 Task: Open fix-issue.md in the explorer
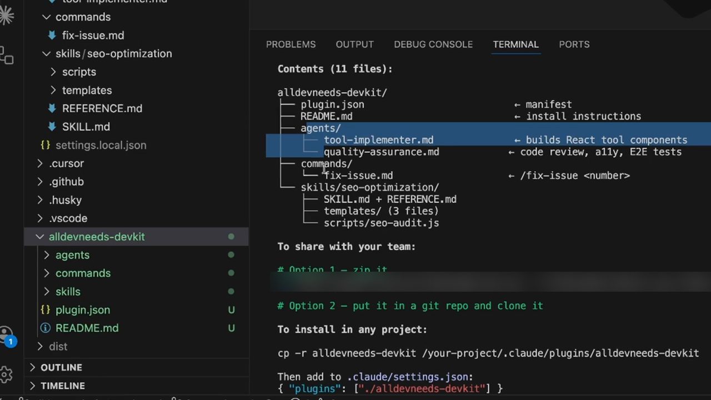tap(93, 35)
